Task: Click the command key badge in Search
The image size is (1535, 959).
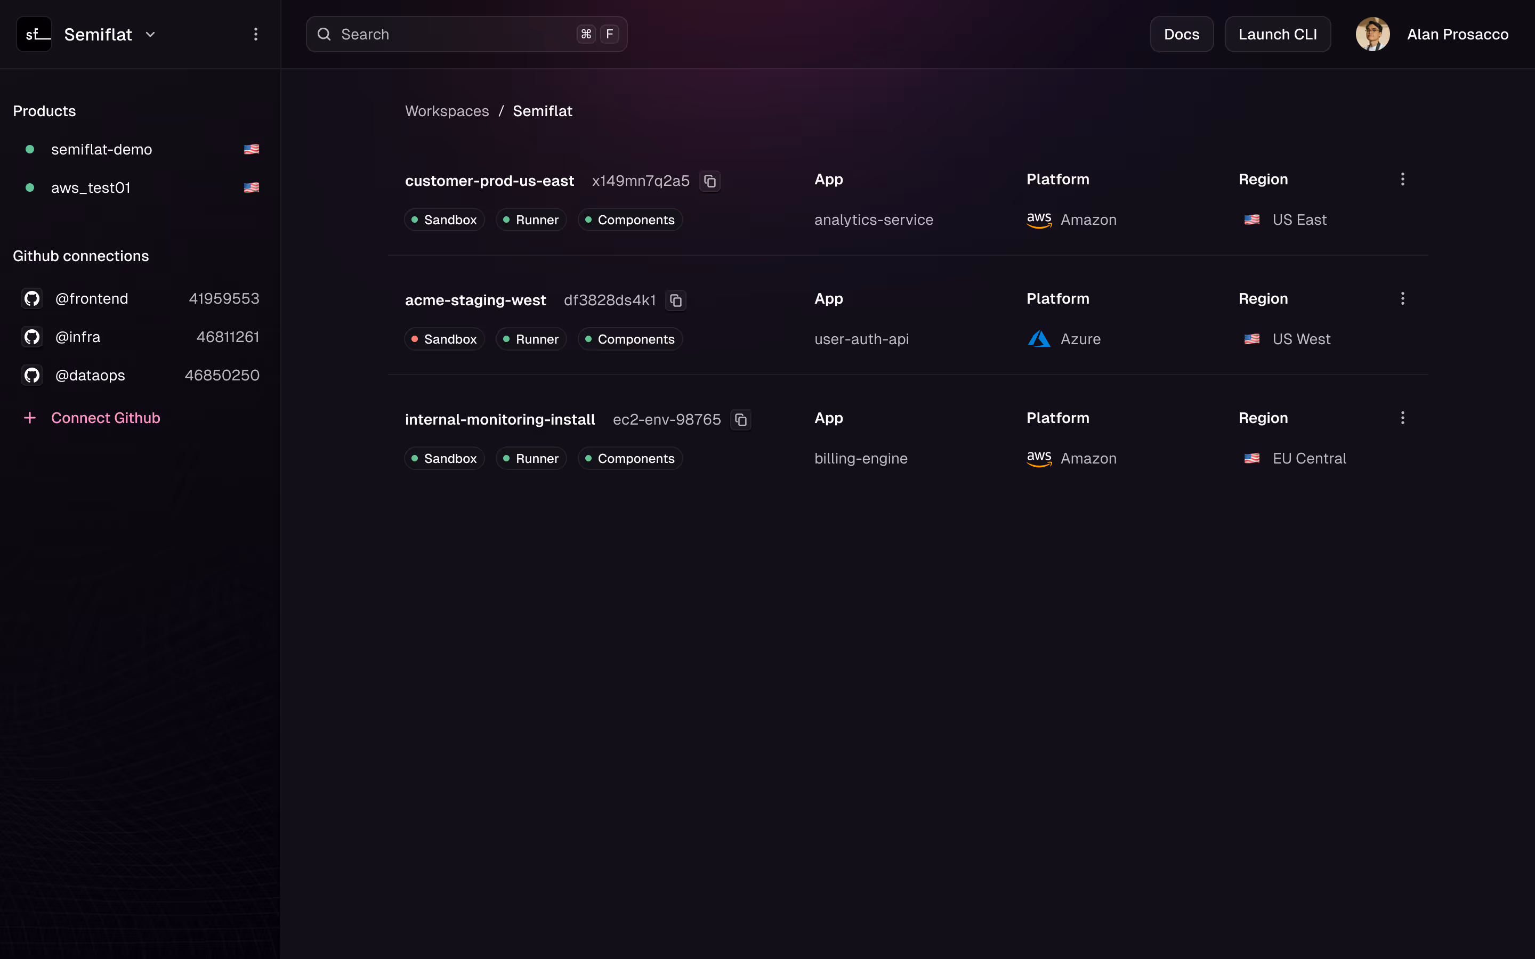Action: tap(586, 34)
